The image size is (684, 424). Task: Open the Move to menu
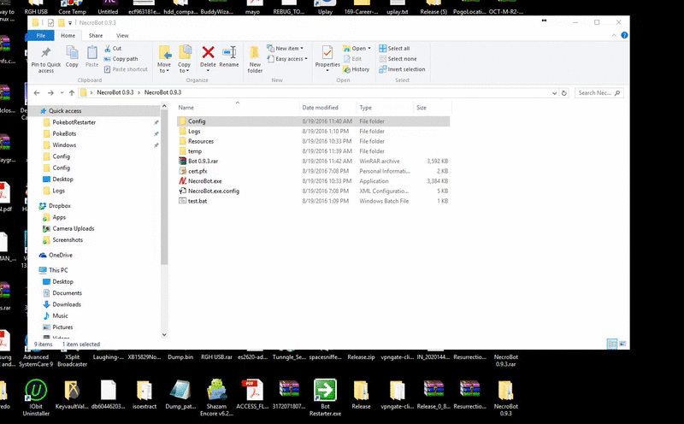click(x=164, y=59)
